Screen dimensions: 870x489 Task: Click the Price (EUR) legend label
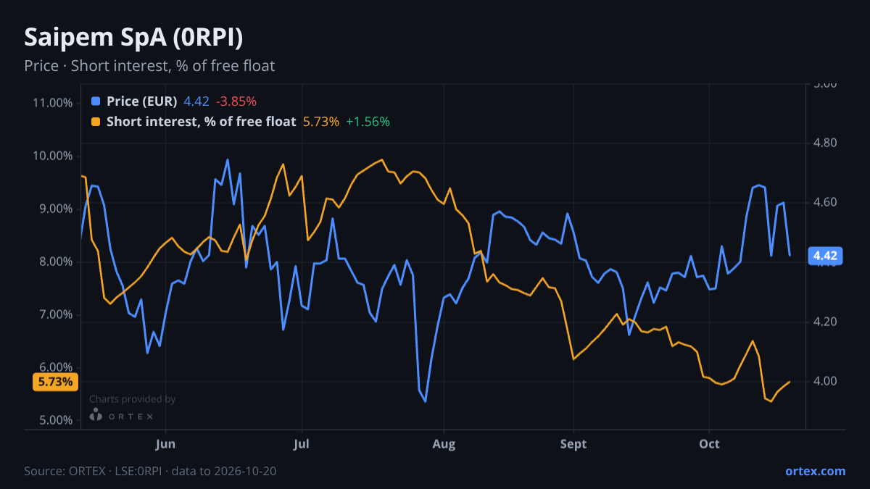click(x=142, y=101)
